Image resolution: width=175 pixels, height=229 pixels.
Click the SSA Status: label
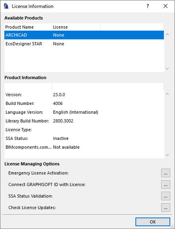[x=17, y=138]
